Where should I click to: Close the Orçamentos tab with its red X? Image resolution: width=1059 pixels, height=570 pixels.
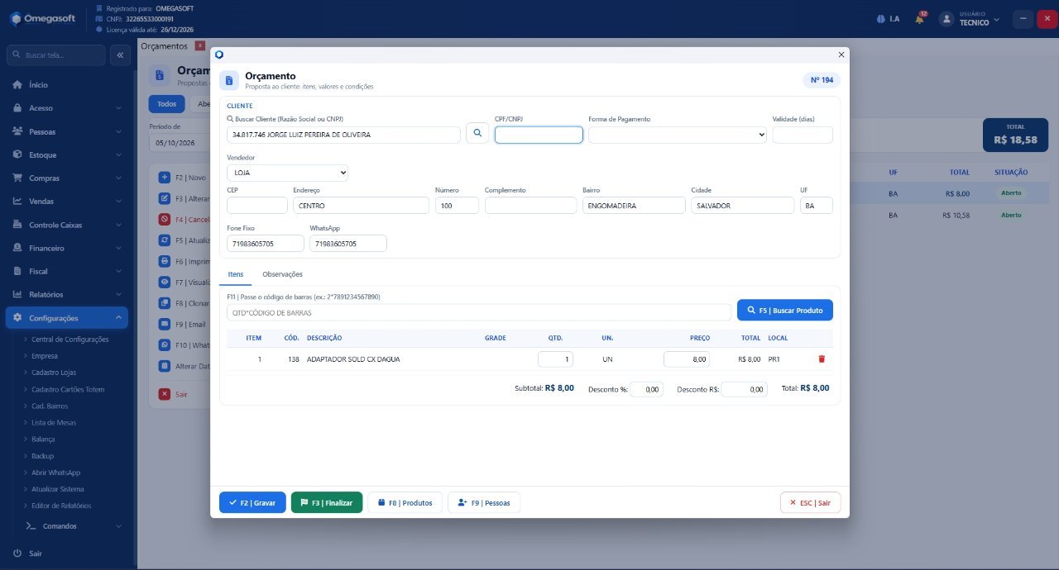point(199,45)
